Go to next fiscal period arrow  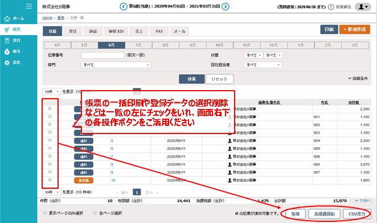[226, 6]
